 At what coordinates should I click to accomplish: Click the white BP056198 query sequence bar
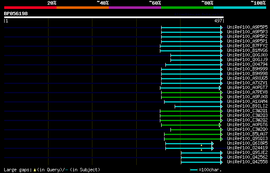[x=114, y=17]
